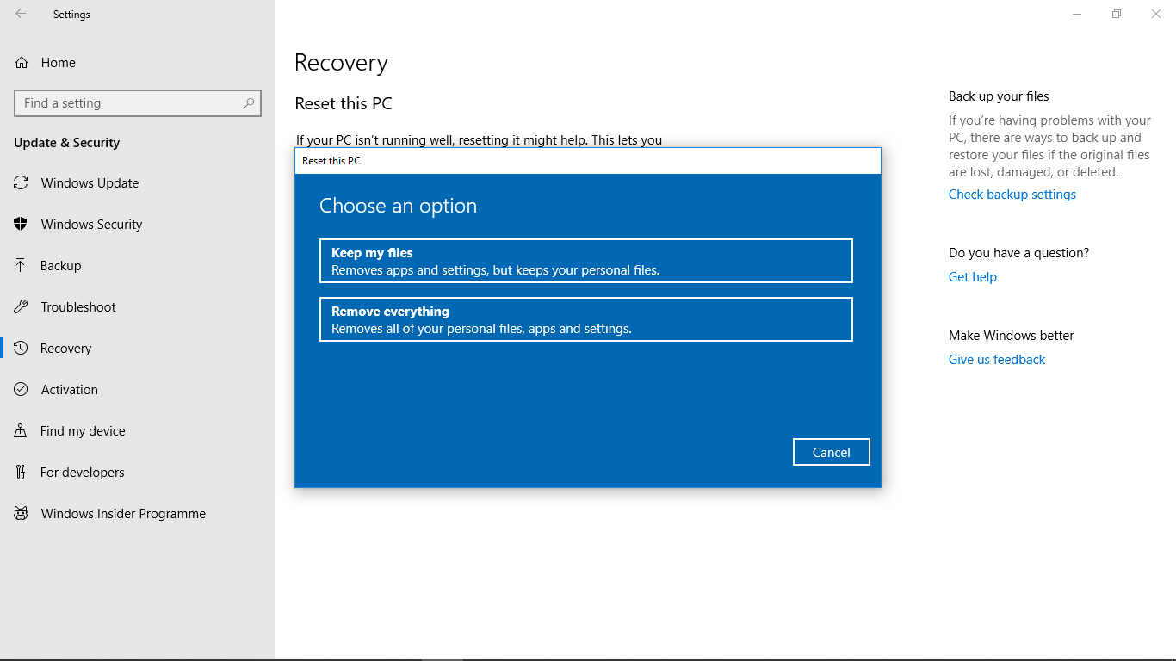Close the Settings window

pyautogui.click(x=1156, y=14)
